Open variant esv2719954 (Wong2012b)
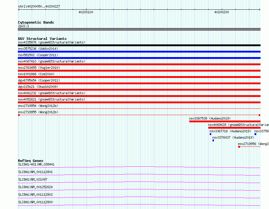 click(38, 106)
